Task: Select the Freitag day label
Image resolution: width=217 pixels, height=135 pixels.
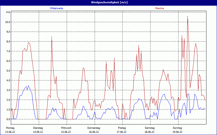Action: [x=122, y=128]
